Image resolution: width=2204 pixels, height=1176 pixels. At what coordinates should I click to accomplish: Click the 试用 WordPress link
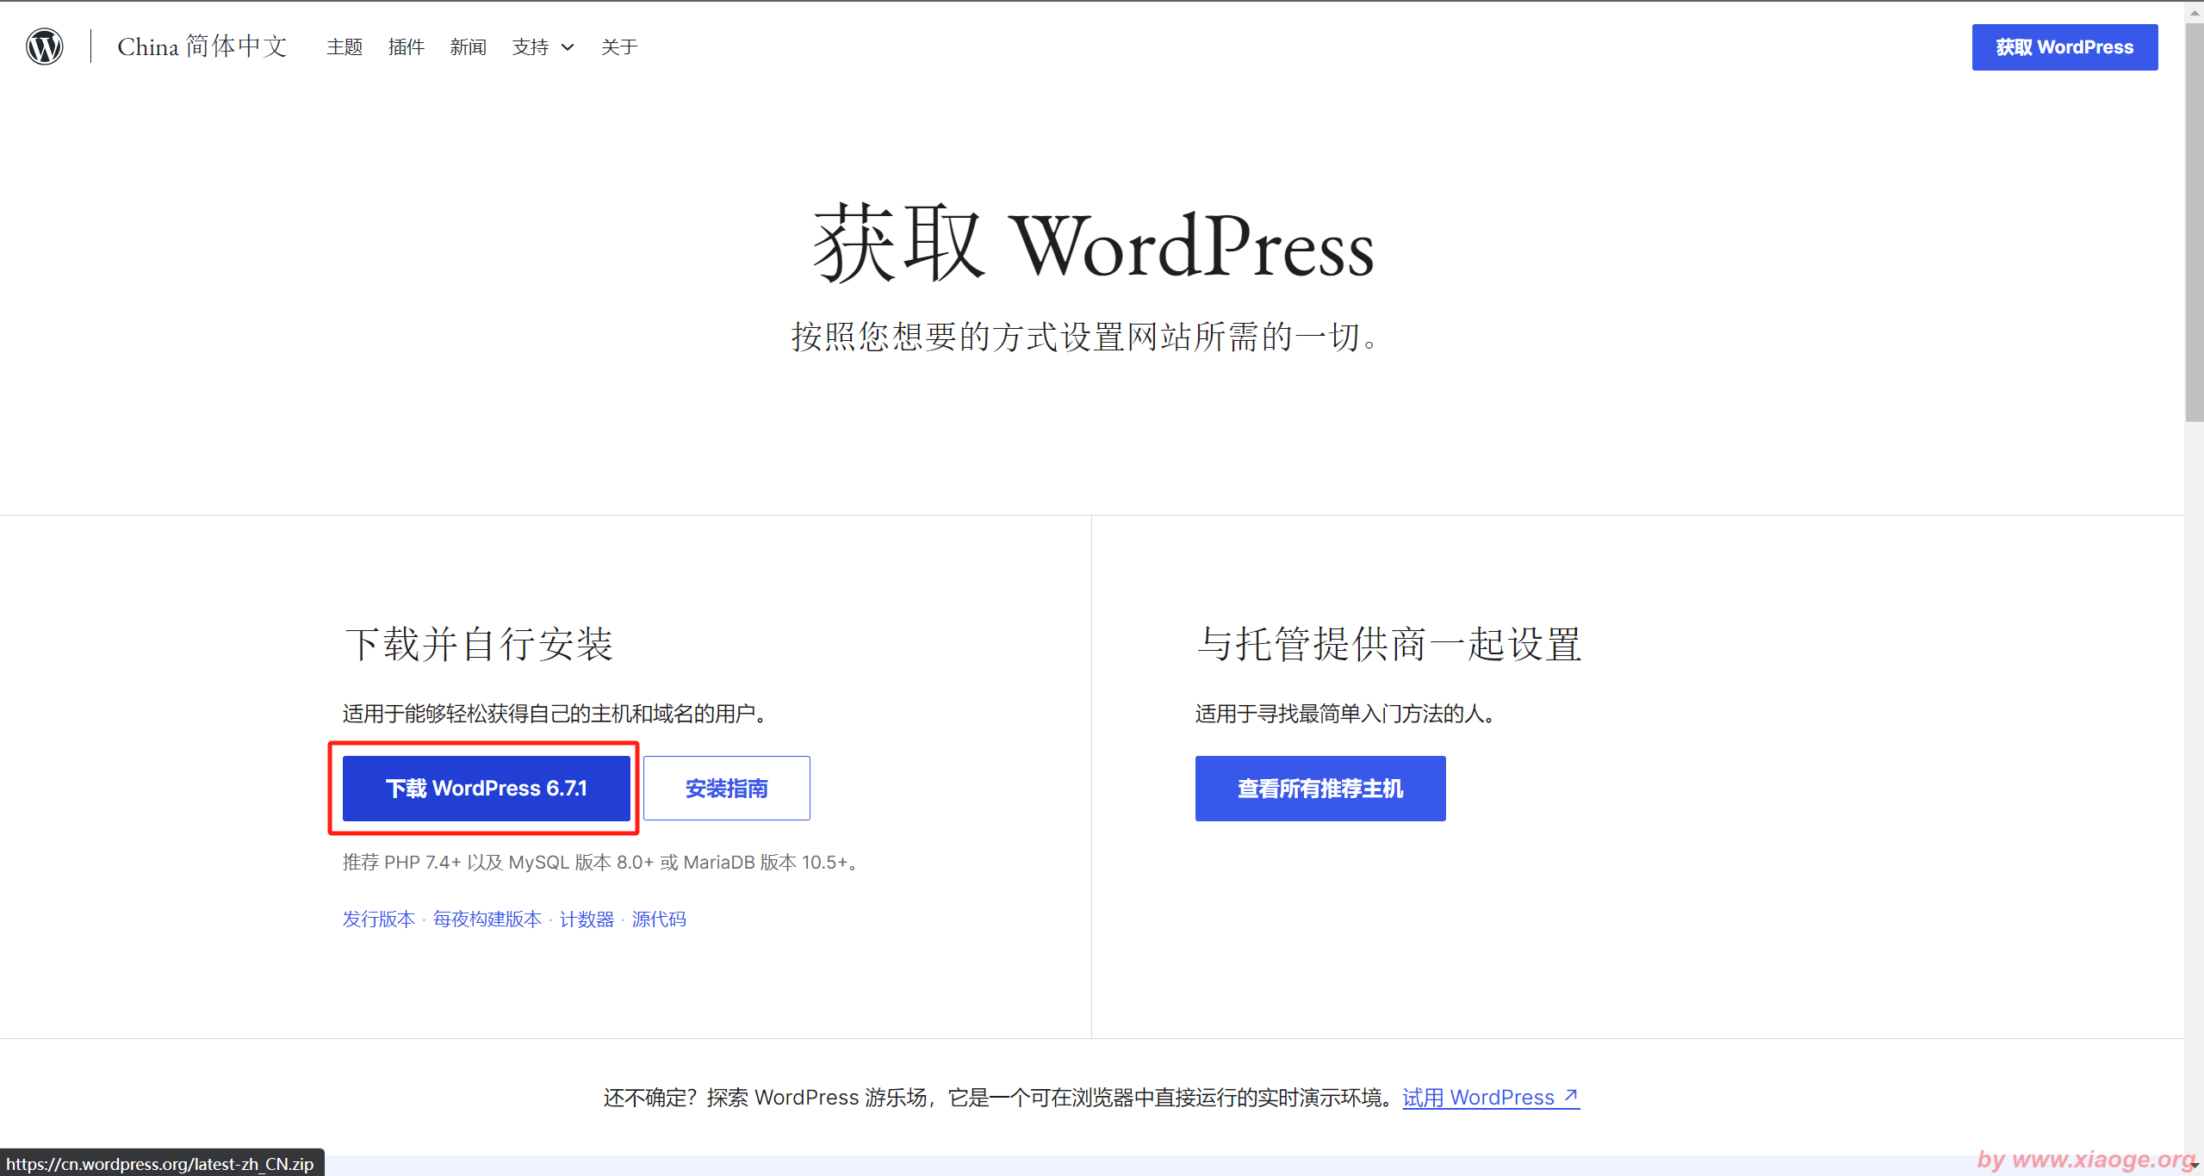(1478, 1097)
